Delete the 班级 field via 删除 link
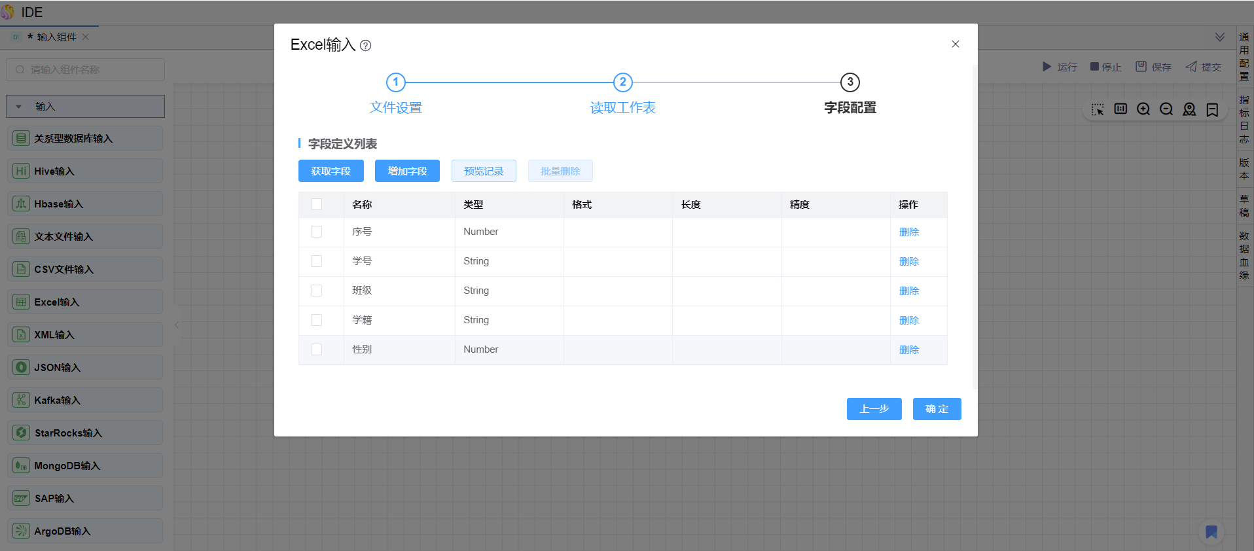 tap(909, 291)
